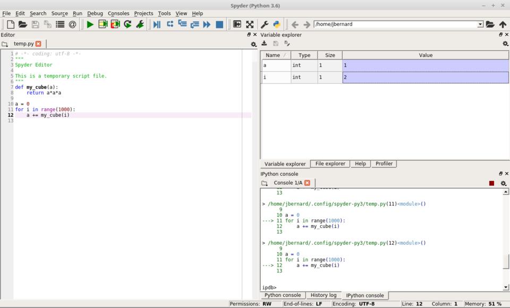
Task: Expand the working directory path dropdown
Action: (480, 24)
